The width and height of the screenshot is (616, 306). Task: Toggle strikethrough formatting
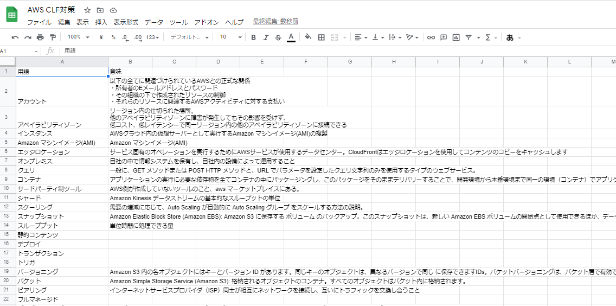(x=278, y=37)
